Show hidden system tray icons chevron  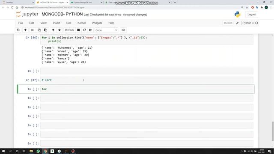(x=241, y=151)
